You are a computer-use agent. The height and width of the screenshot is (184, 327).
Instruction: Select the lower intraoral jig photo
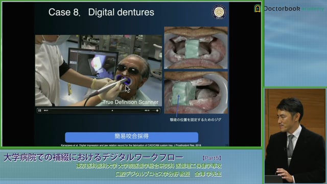pyautogui.click(x=196, y=93)
